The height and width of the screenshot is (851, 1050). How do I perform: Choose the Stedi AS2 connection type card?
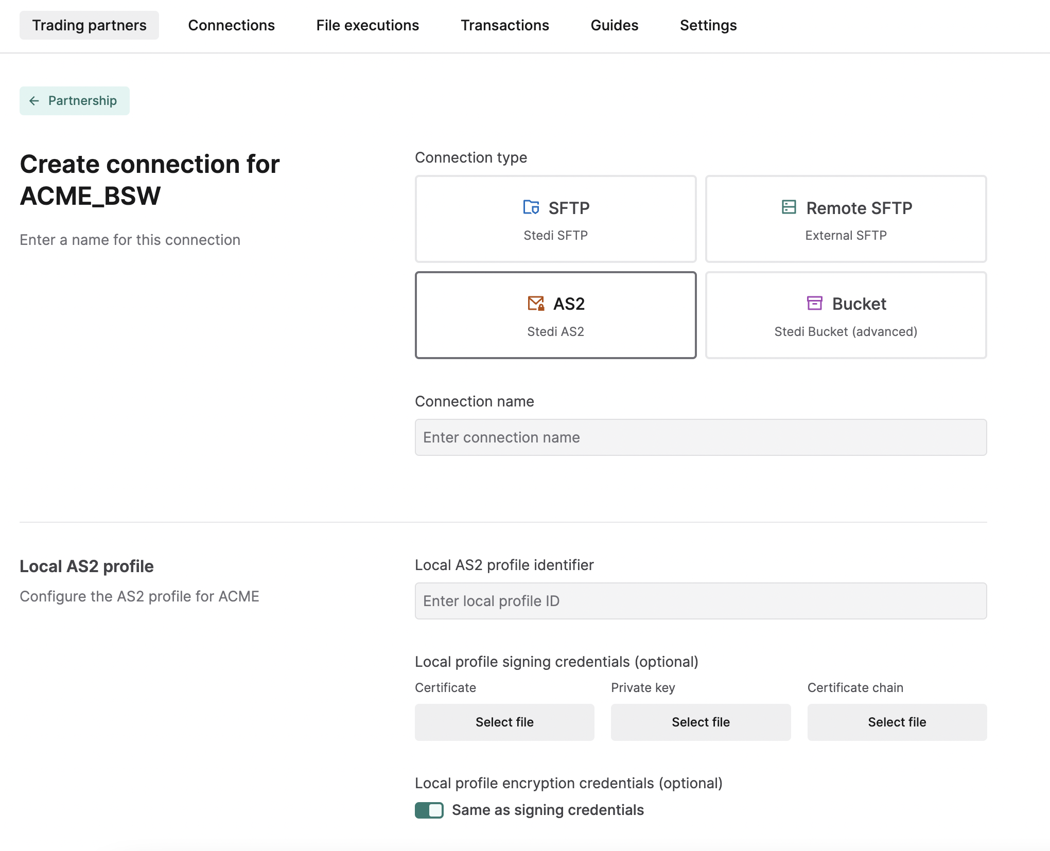pos(556,315)
